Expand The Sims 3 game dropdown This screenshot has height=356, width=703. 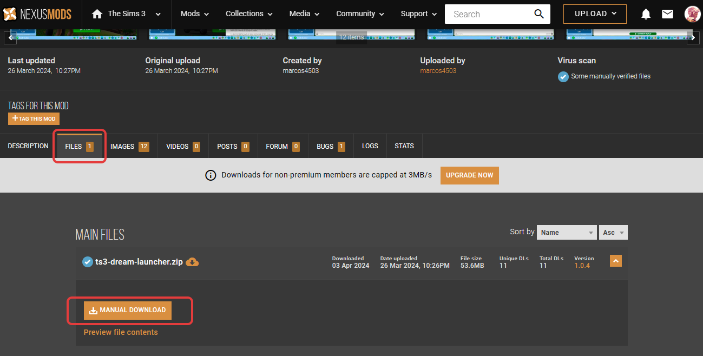[x=158, y=14]
